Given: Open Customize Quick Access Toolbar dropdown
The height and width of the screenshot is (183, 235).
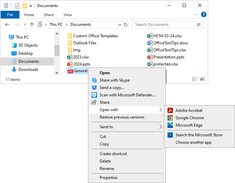Looking at the screenshot, I should pos(31,6).
